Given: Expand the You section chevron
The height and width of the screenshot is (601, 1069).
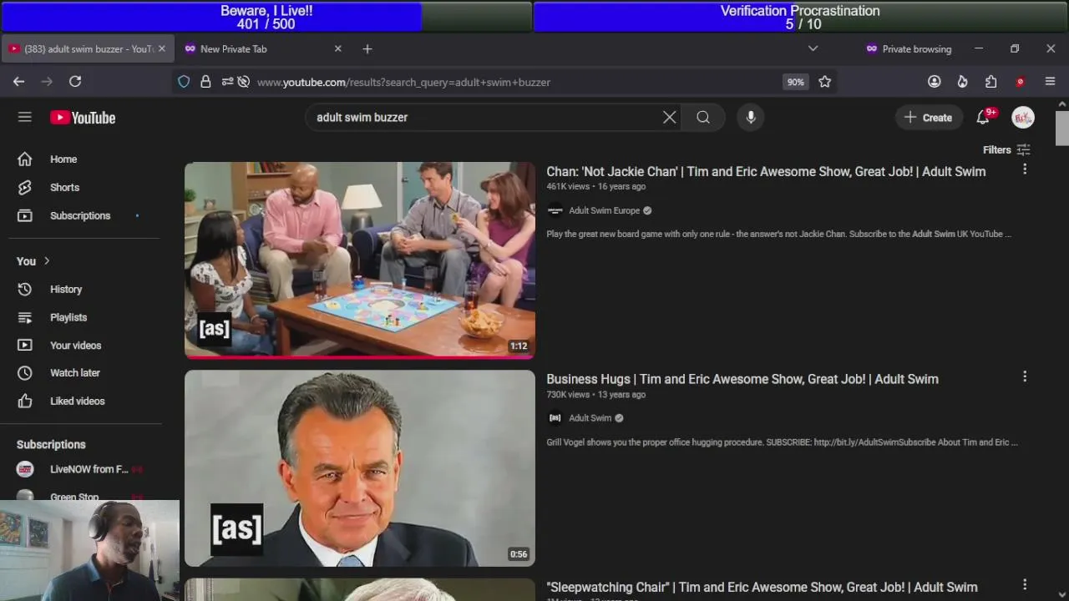Looking at the screenshot, I should [47, 261].
